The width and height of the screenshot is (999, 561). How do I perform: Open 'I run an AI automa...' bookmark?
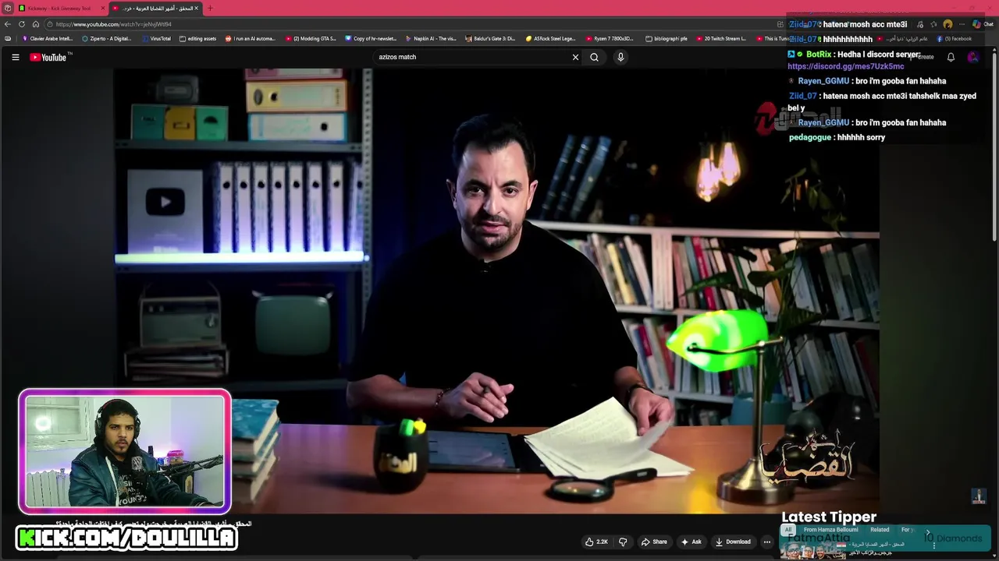tap(251, 38)
